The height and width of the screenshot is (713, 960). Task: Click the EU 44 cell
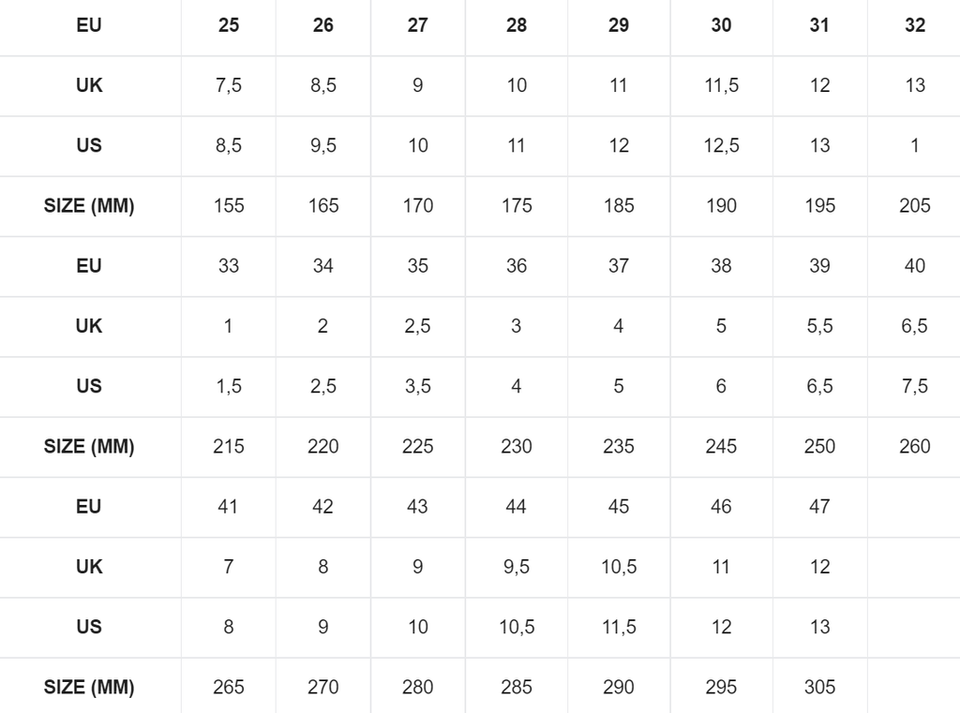pos(517,506)
